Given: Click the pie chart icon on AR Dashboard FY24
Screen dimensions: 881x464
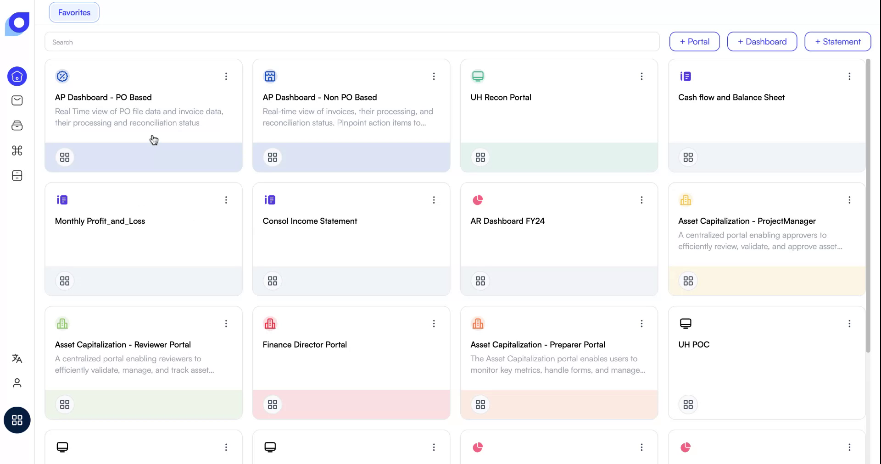Looking at the screenshot, I should coord(478,200).
